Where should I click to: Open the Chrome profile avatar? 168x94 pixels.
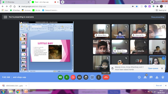(161, 6)
